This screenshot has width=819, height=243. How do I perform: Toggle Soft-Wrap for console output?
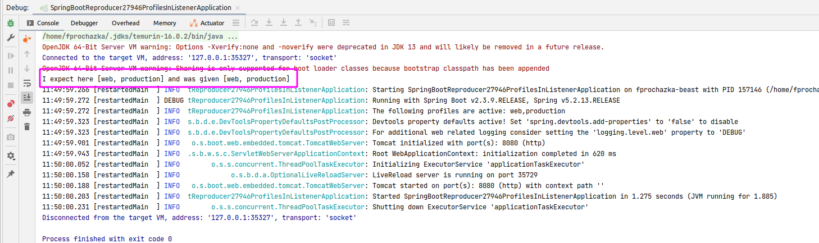pyautogui.click(x=26, y=83)
